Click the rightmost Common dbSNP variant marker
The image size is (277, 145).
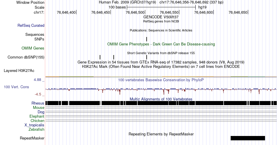click(147, 57)
